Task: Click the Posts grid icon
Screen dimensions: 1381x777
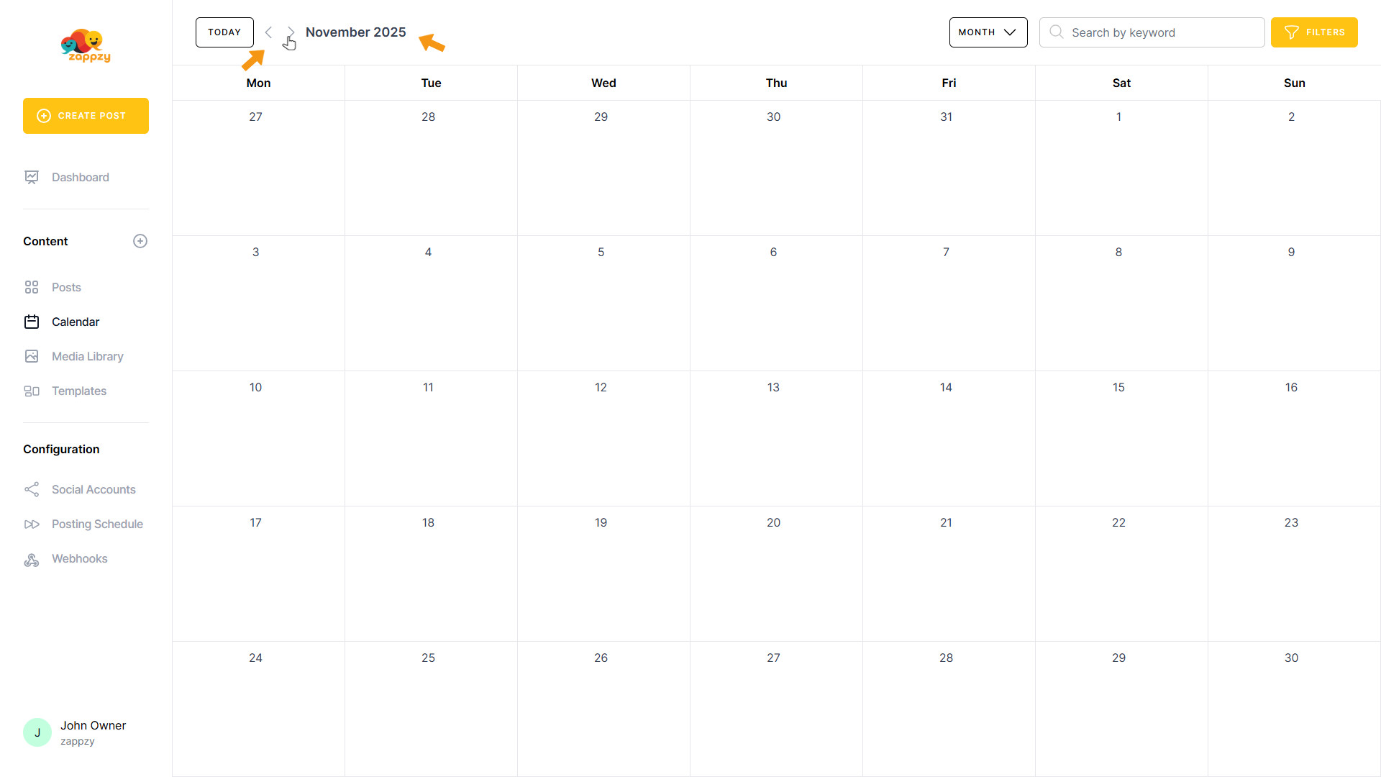Action: point(32,287)
